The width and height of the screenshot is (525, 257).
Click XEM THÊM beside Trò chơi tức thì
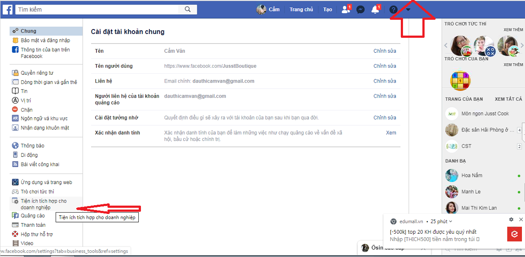pos(513,30)
